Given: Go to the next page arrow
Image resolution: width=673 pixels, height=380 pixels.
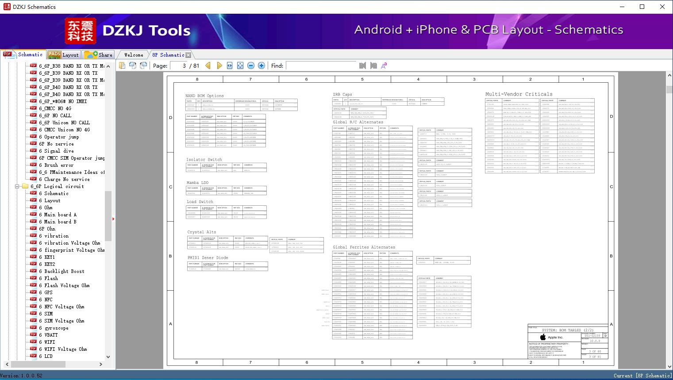Looking at the screenshot, I should pyautogui.click(x=219, y=65).
